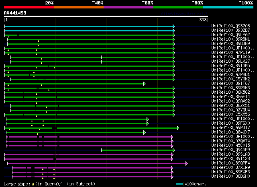
Task: Click the query end position 398
Action: 203,20
